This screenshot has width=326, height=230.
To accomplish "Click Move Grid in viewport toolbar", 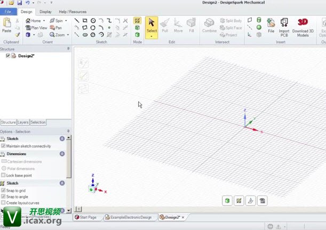I will (x=251, y=201).
